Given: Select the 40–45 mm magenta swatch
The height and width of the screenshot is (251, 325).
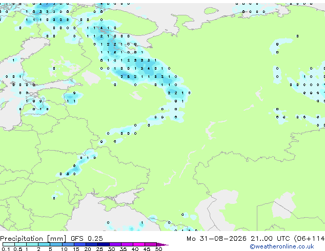Looking at the screenshot, I should (139, 244).
